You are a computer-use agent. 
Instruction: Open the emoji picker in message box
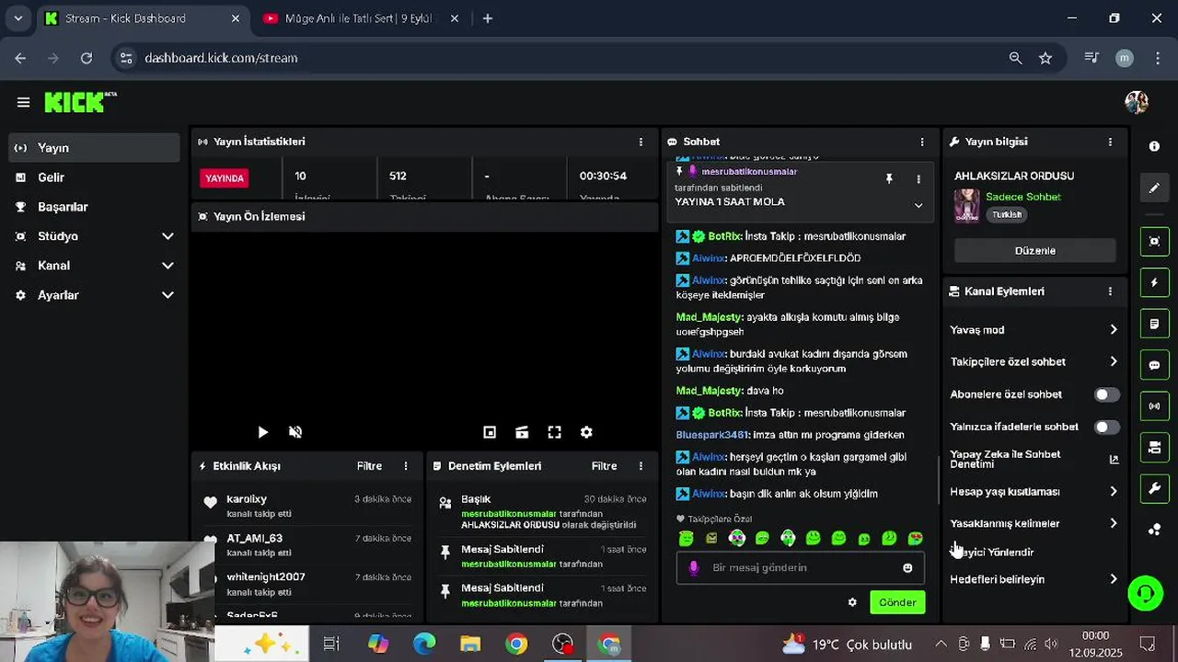(x=907, y=568)
